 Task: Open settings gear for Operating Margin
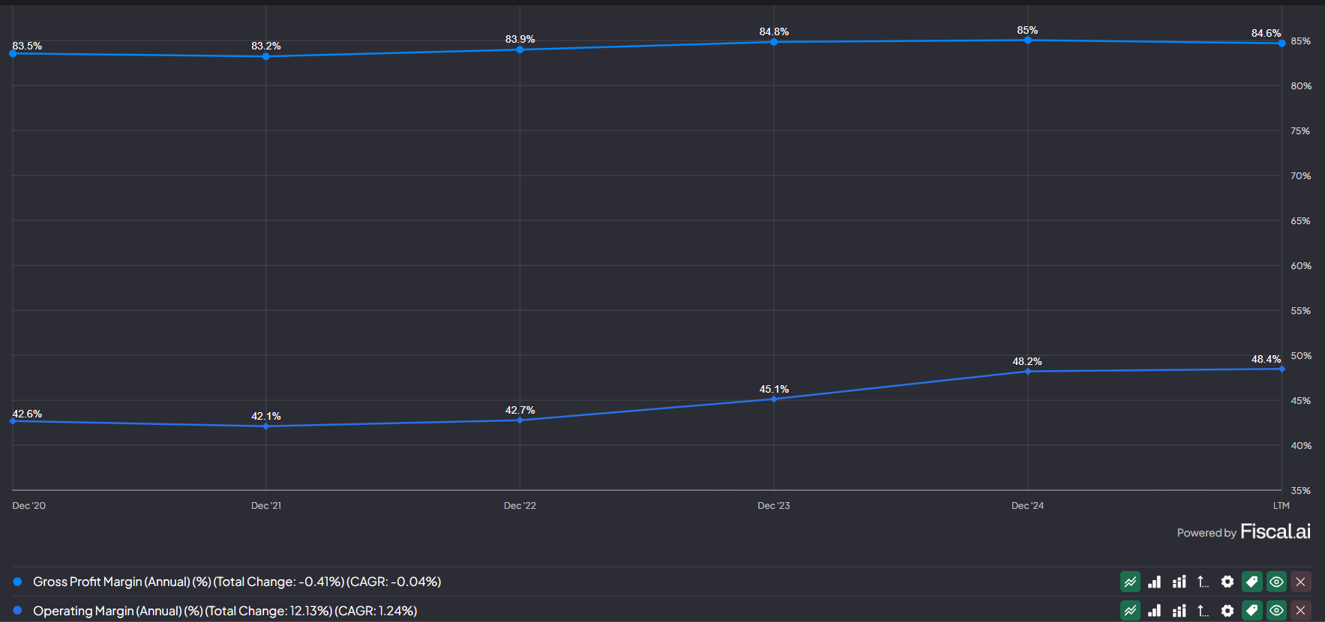[x=1228, y=611]
